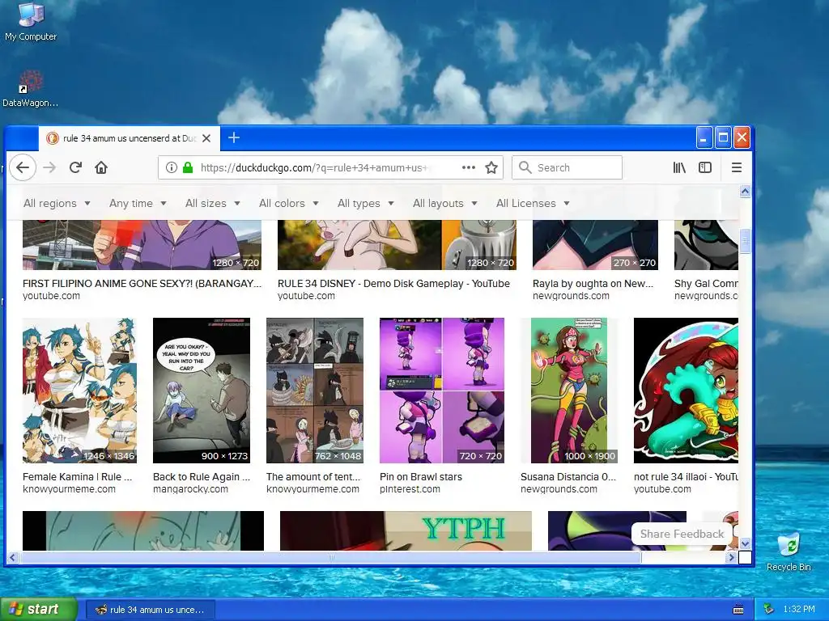
Task: Focus the browser Search input field
Action: click(567, 168)
